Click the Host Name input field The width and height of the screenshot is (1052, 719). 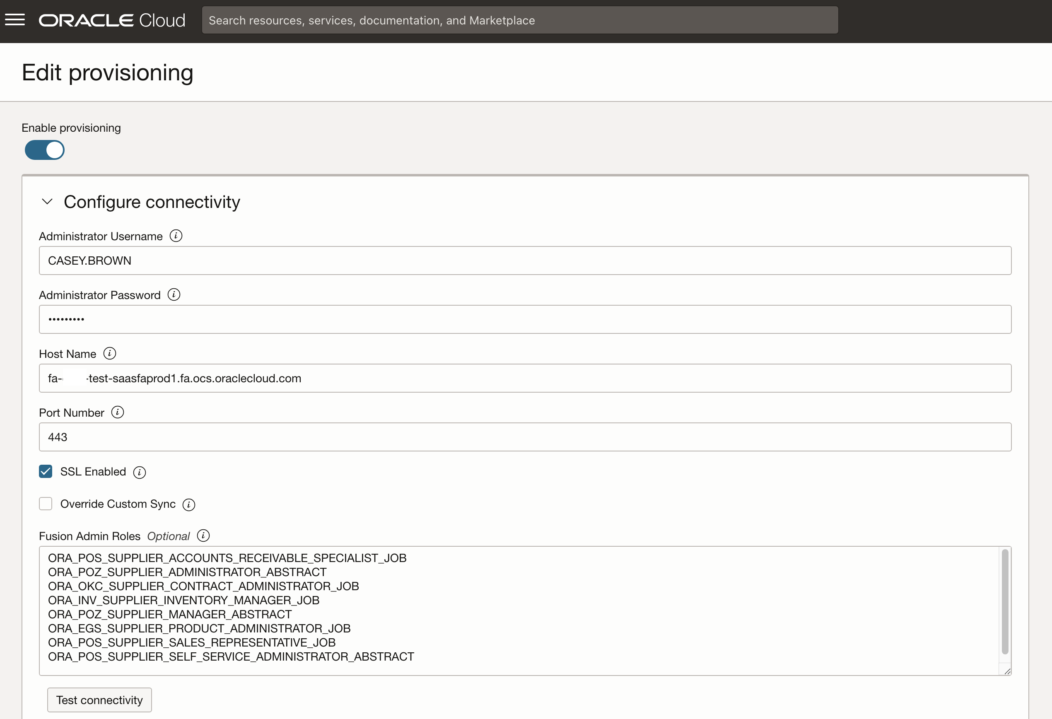[525, 378]
